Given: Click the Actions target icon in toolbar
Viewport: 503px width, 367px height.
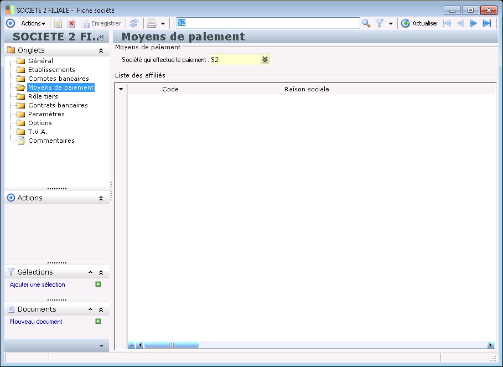Looking at the screenshot, I should (11, 23).
